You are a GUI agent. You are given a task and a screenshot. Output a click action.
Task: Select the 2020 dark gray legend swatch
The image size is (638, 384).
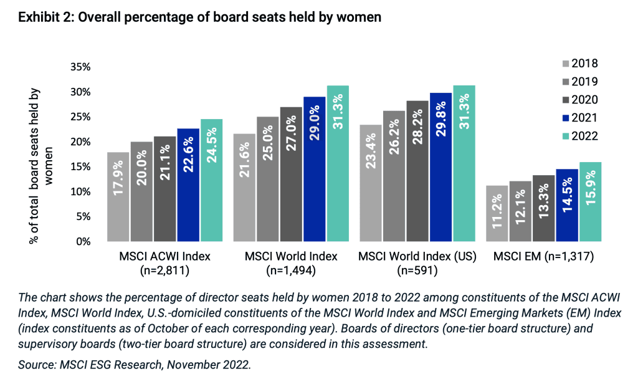[x=566, y=100]
